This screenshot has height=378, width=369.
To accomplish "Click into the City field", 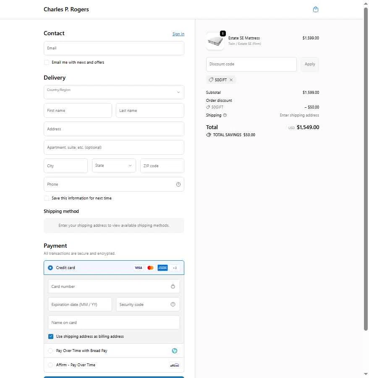I will point(65,166).
